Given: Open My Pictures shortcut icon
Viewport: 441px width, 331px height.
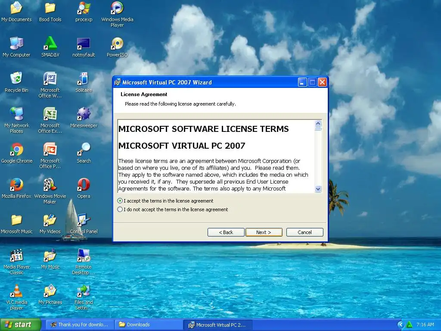Looking at the screenshot, I should click(50, 291).
